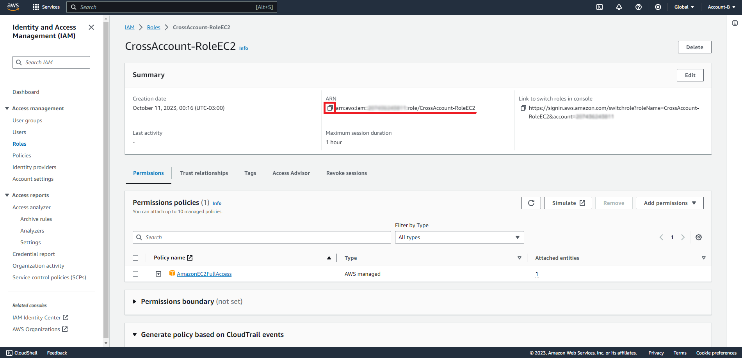Viewport: 742px width, 358px height.
Task: Switch to the Access Advisor tab
Action: click(291, 173)
